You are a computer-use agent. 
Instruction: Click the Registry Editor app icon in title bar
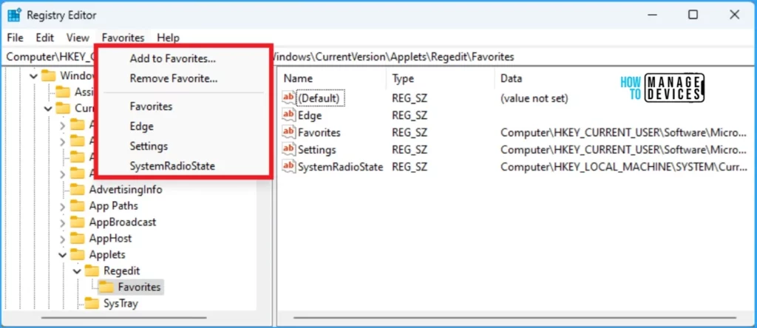tap(14, 15)
